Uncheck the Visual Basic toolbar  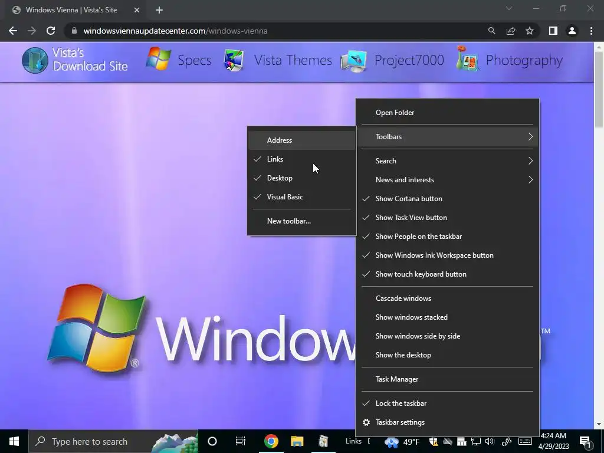point(301,197)
